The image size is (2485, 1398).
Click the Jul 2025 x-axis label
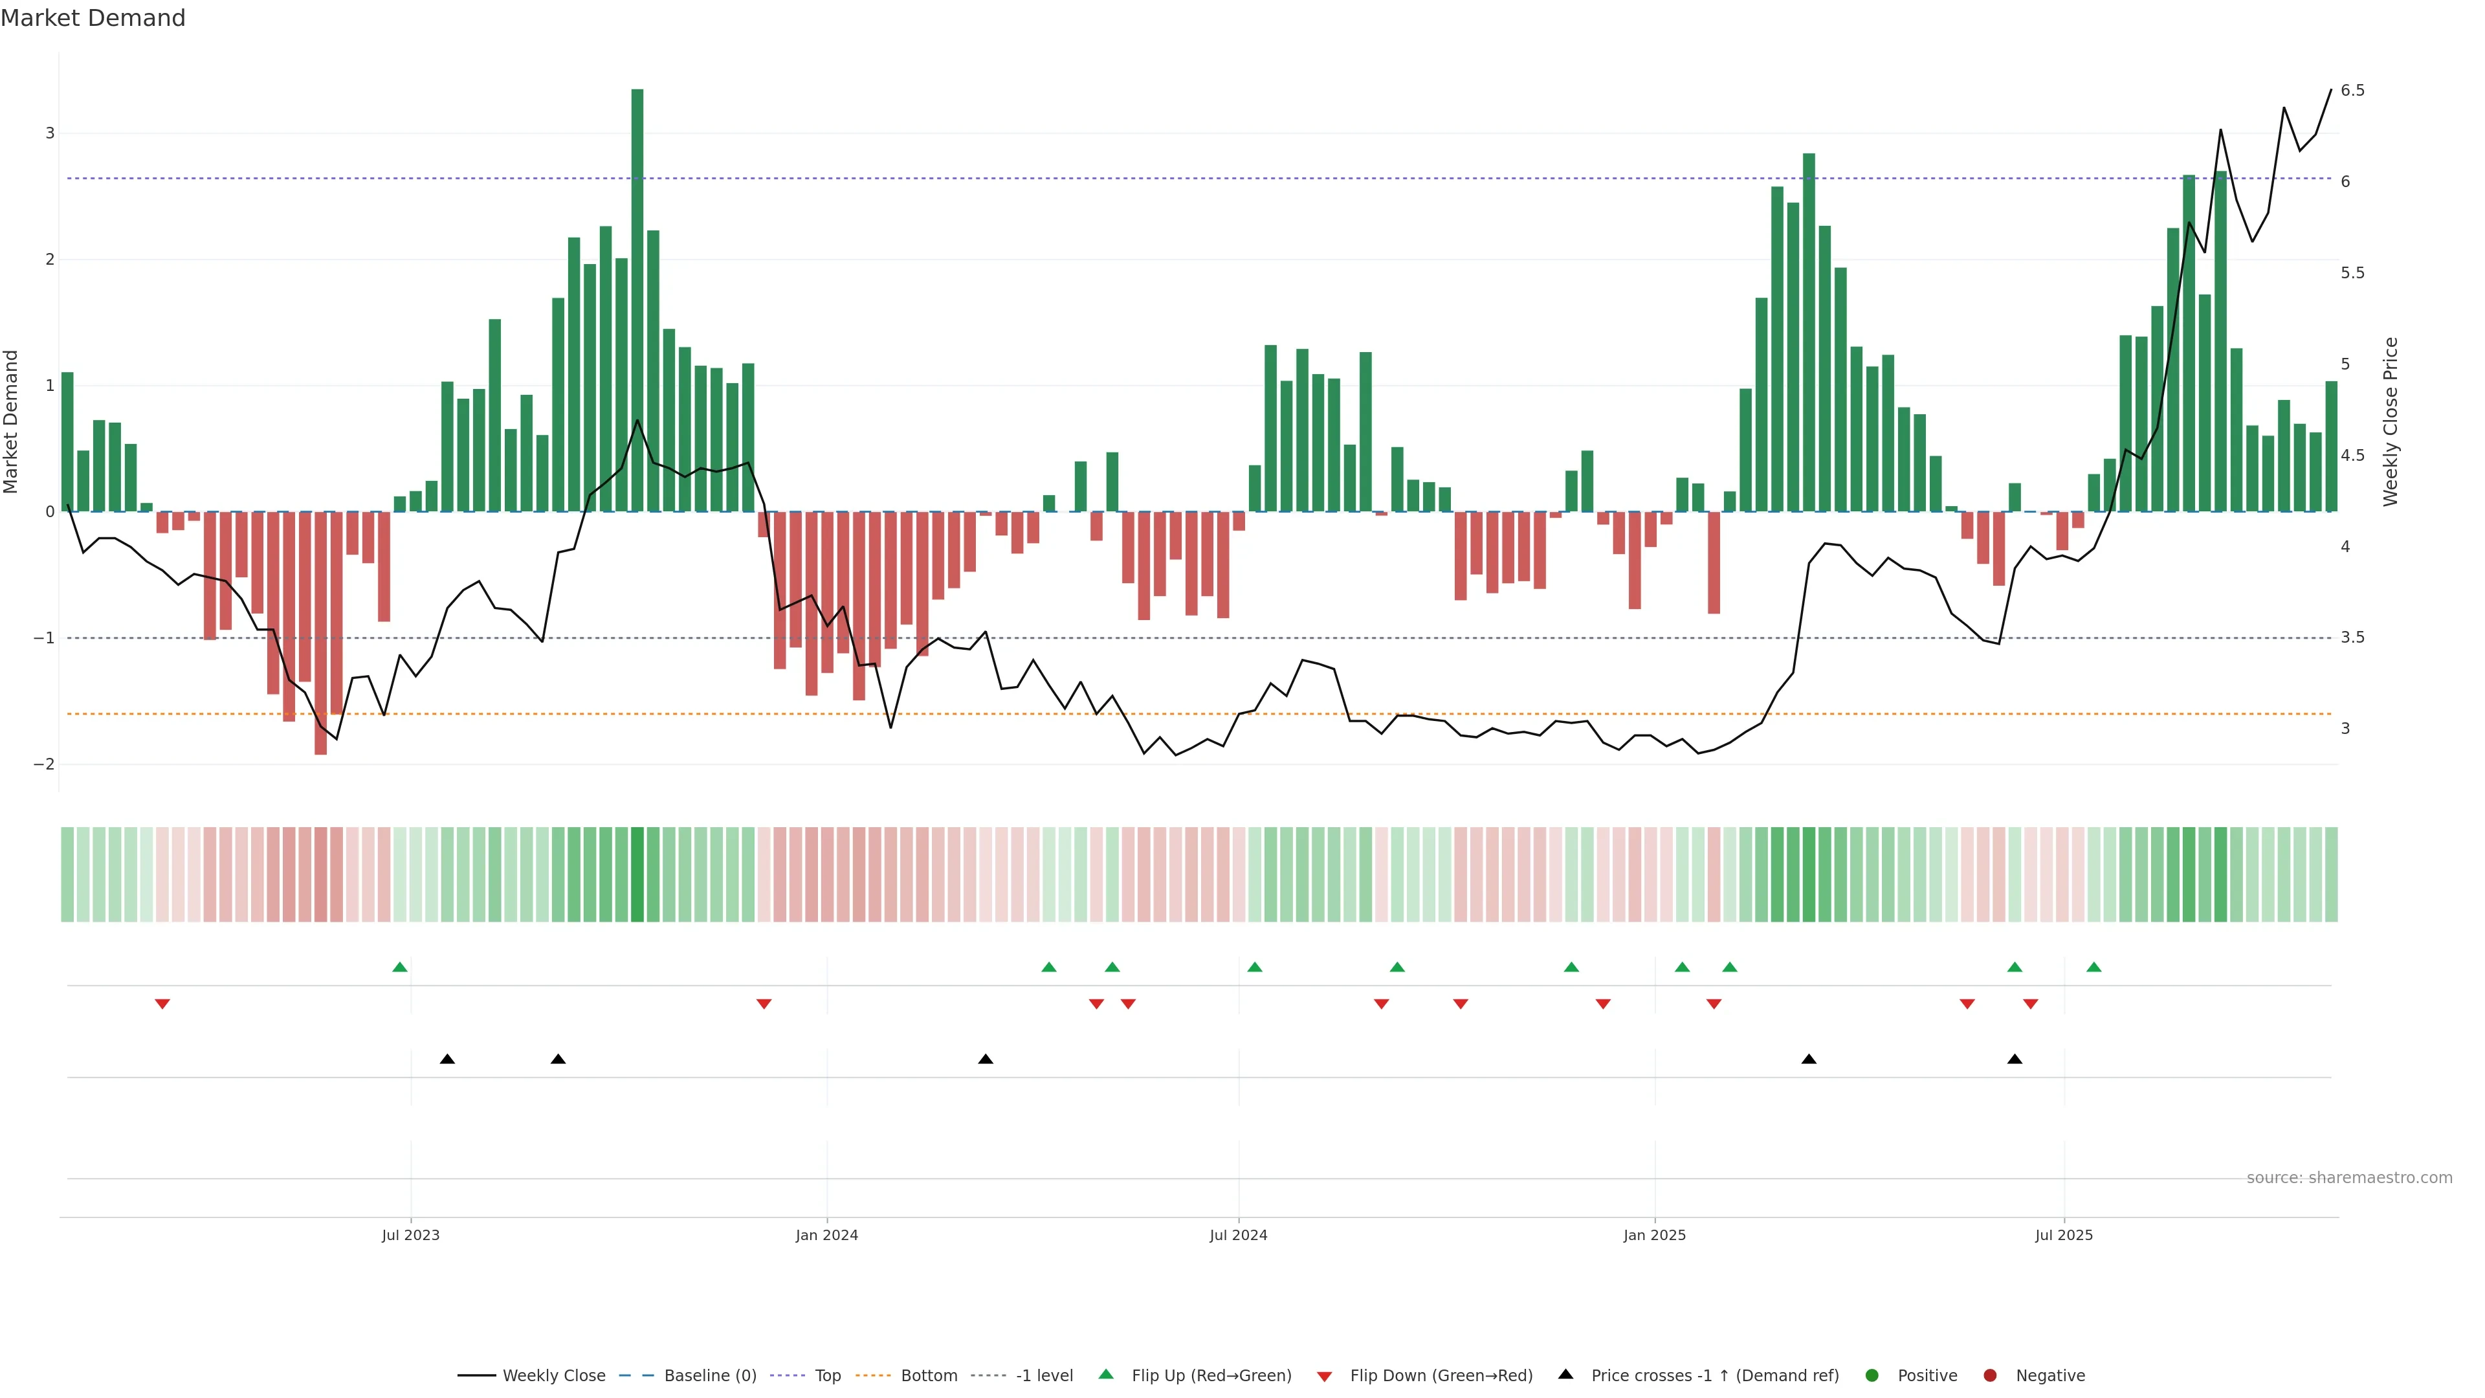[2064, 1235]
